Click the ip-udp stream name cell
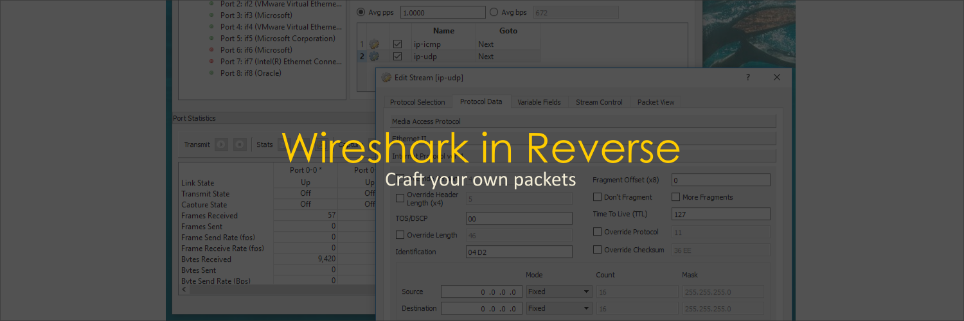This screenshot has height=321, width=964. (x=443, y=56)
